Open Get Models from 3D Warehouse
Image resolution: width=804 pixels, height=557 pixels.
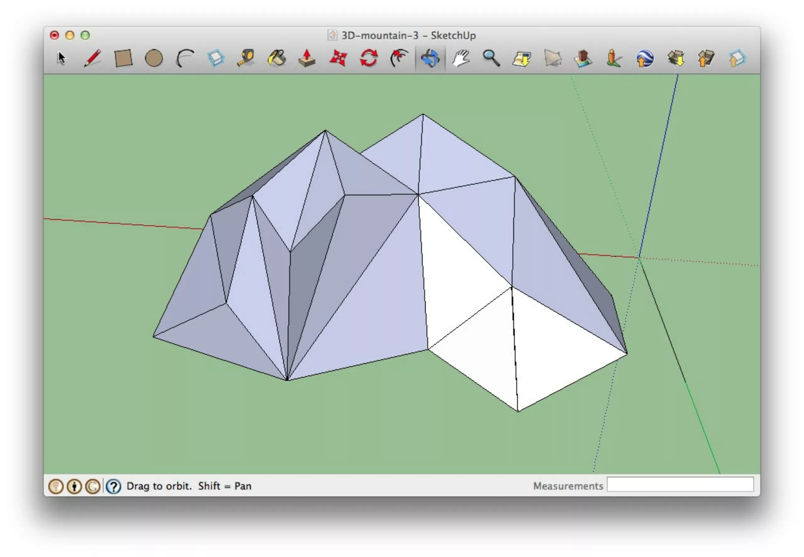tap(676, 58)
